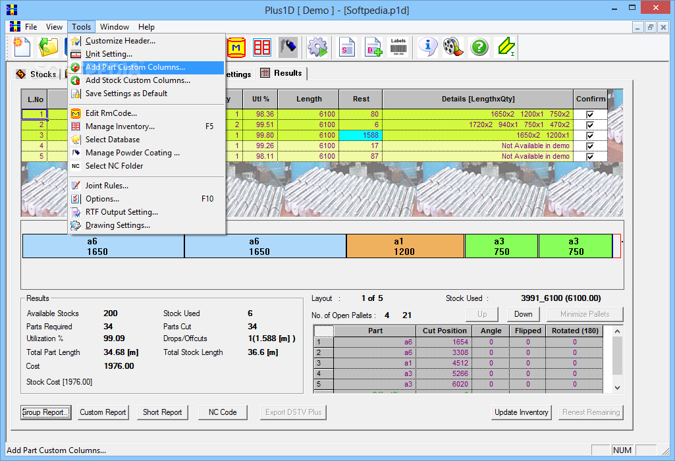Switch to the Stocks tab

click(x=37, y=74)
